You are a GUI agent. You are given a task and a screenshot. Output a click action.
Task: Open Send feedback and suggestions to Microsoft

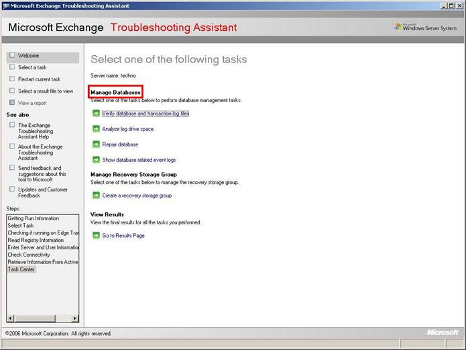[x=42, y=174]
